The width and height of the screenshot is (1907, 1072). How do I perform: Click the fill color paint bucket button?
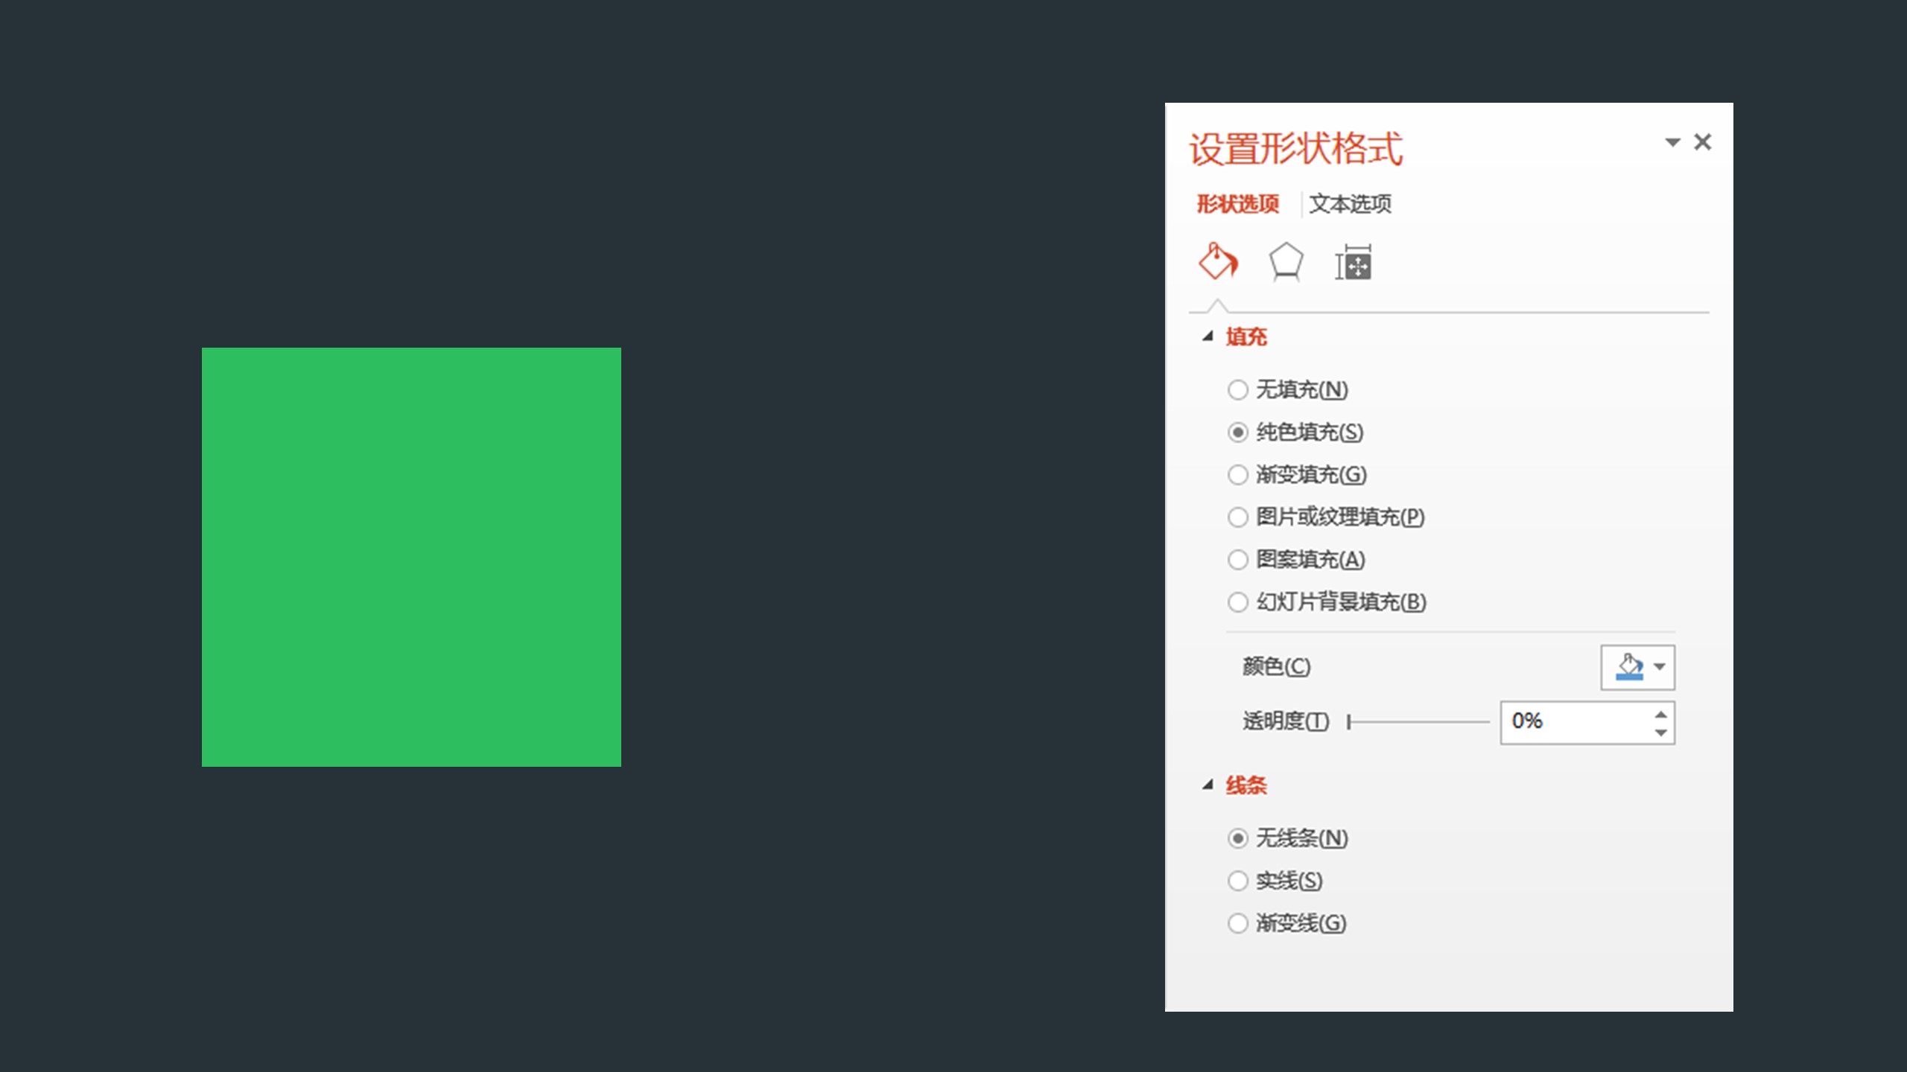pyautogui.click(x=1629, y=667)
